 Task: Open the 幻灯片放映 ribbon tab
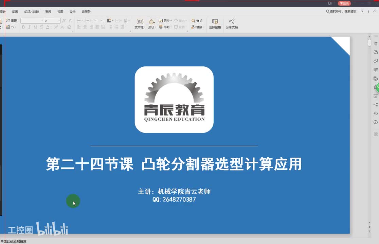32,11
